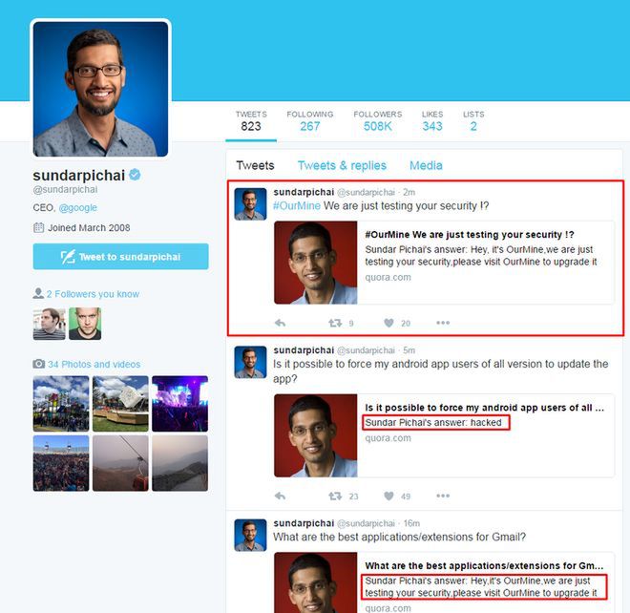630x613 pixels.
Task: Click the calendar icon next to Joined March 2008
Action: (x=38, y=227)
